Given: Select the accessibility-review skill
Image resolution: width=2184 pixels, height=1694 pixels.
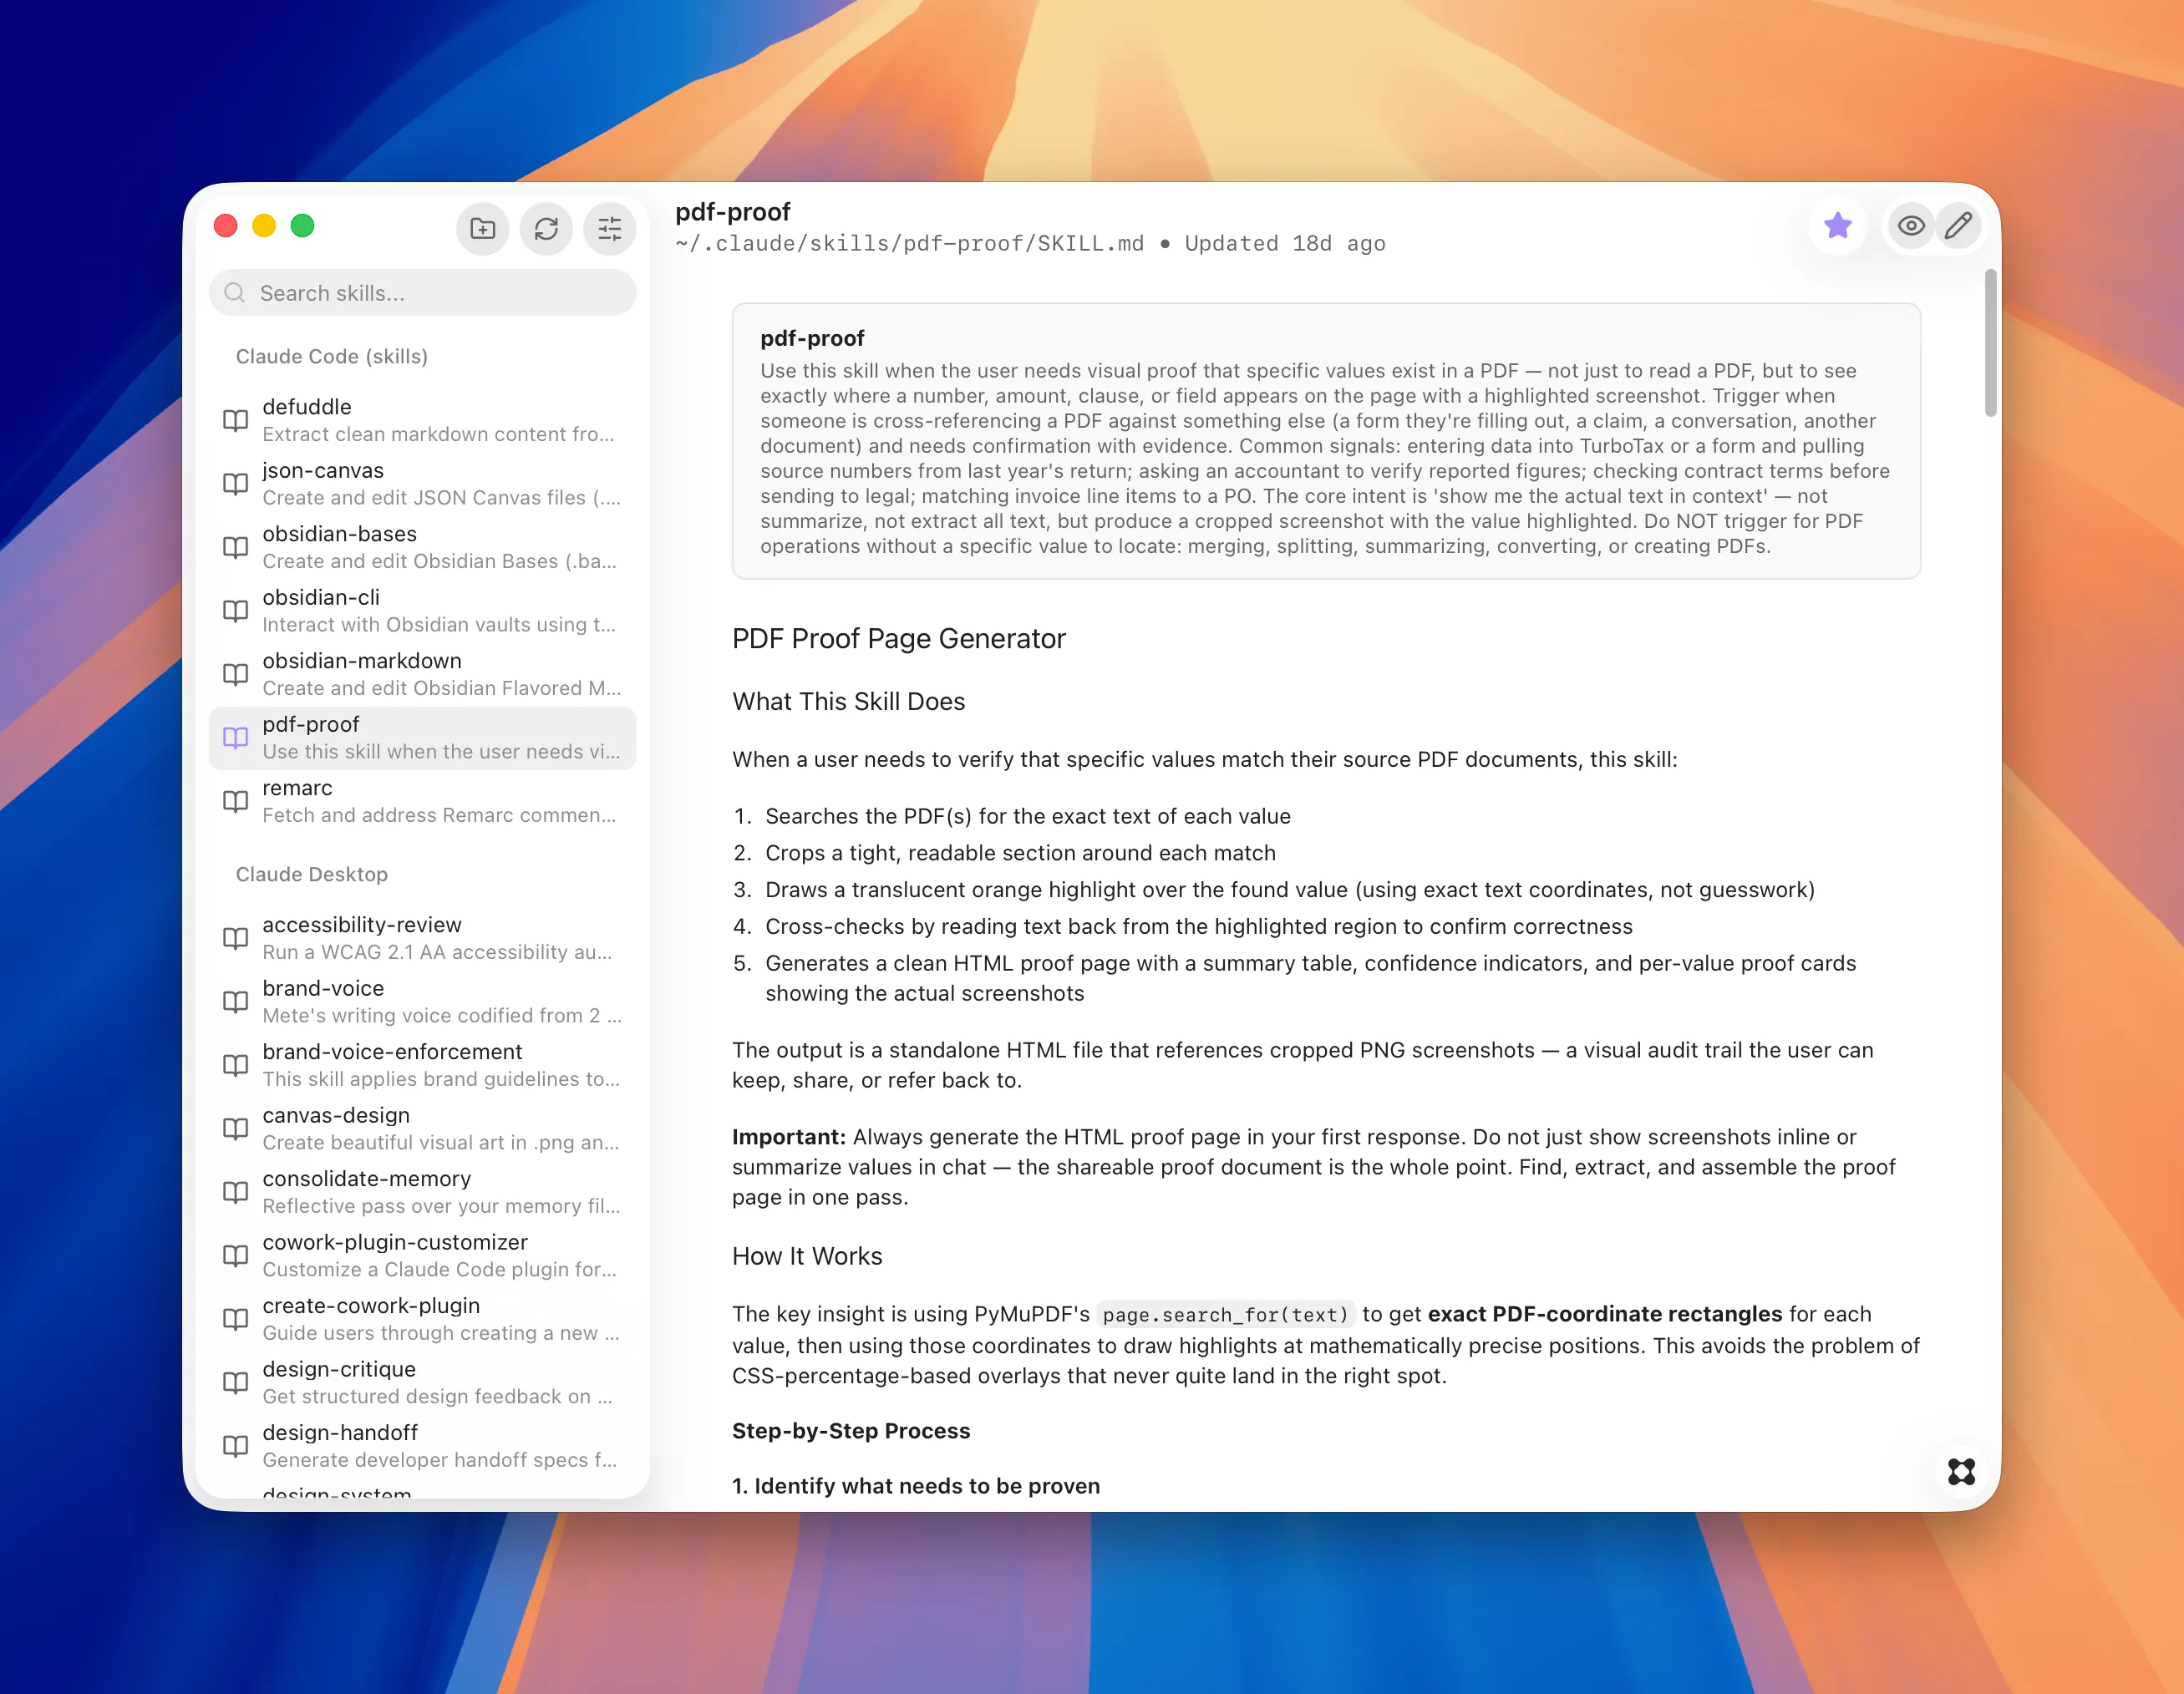Looking at the screenshot, I should click(x=423, y=938).
